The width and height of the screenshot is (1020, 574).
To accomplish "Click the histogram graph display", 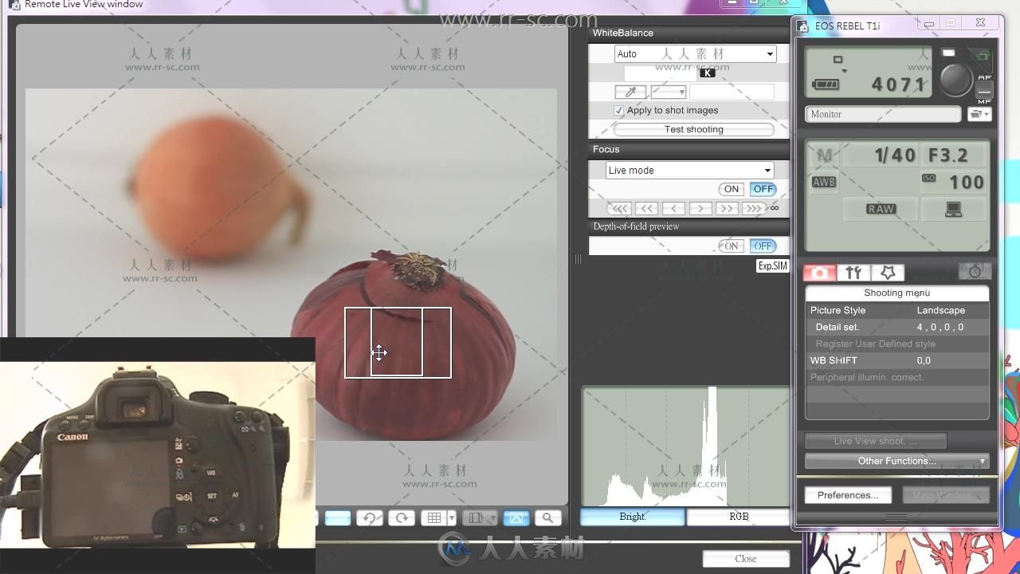I will [685, 446].
